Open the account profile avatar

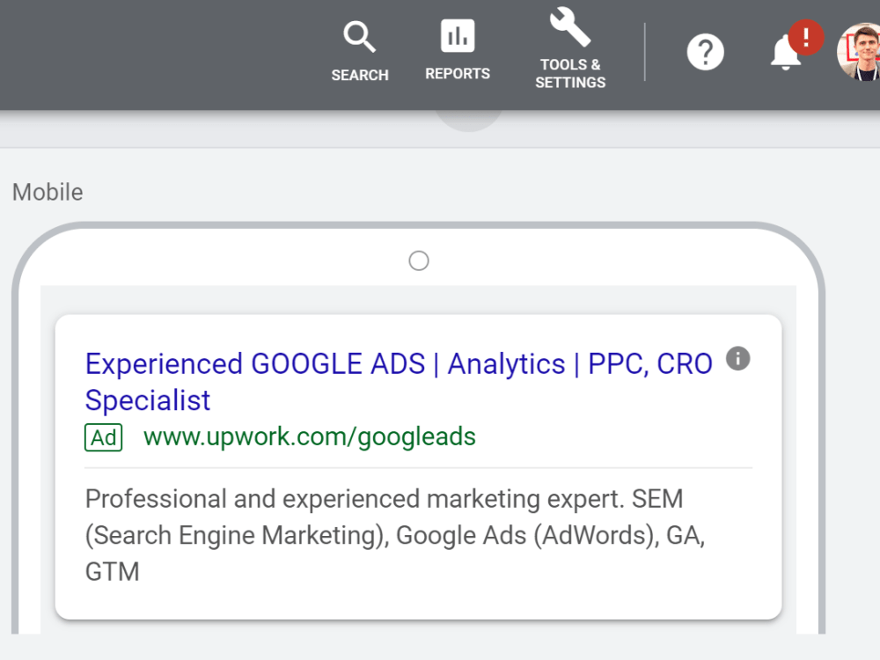[x=859, y=52]
